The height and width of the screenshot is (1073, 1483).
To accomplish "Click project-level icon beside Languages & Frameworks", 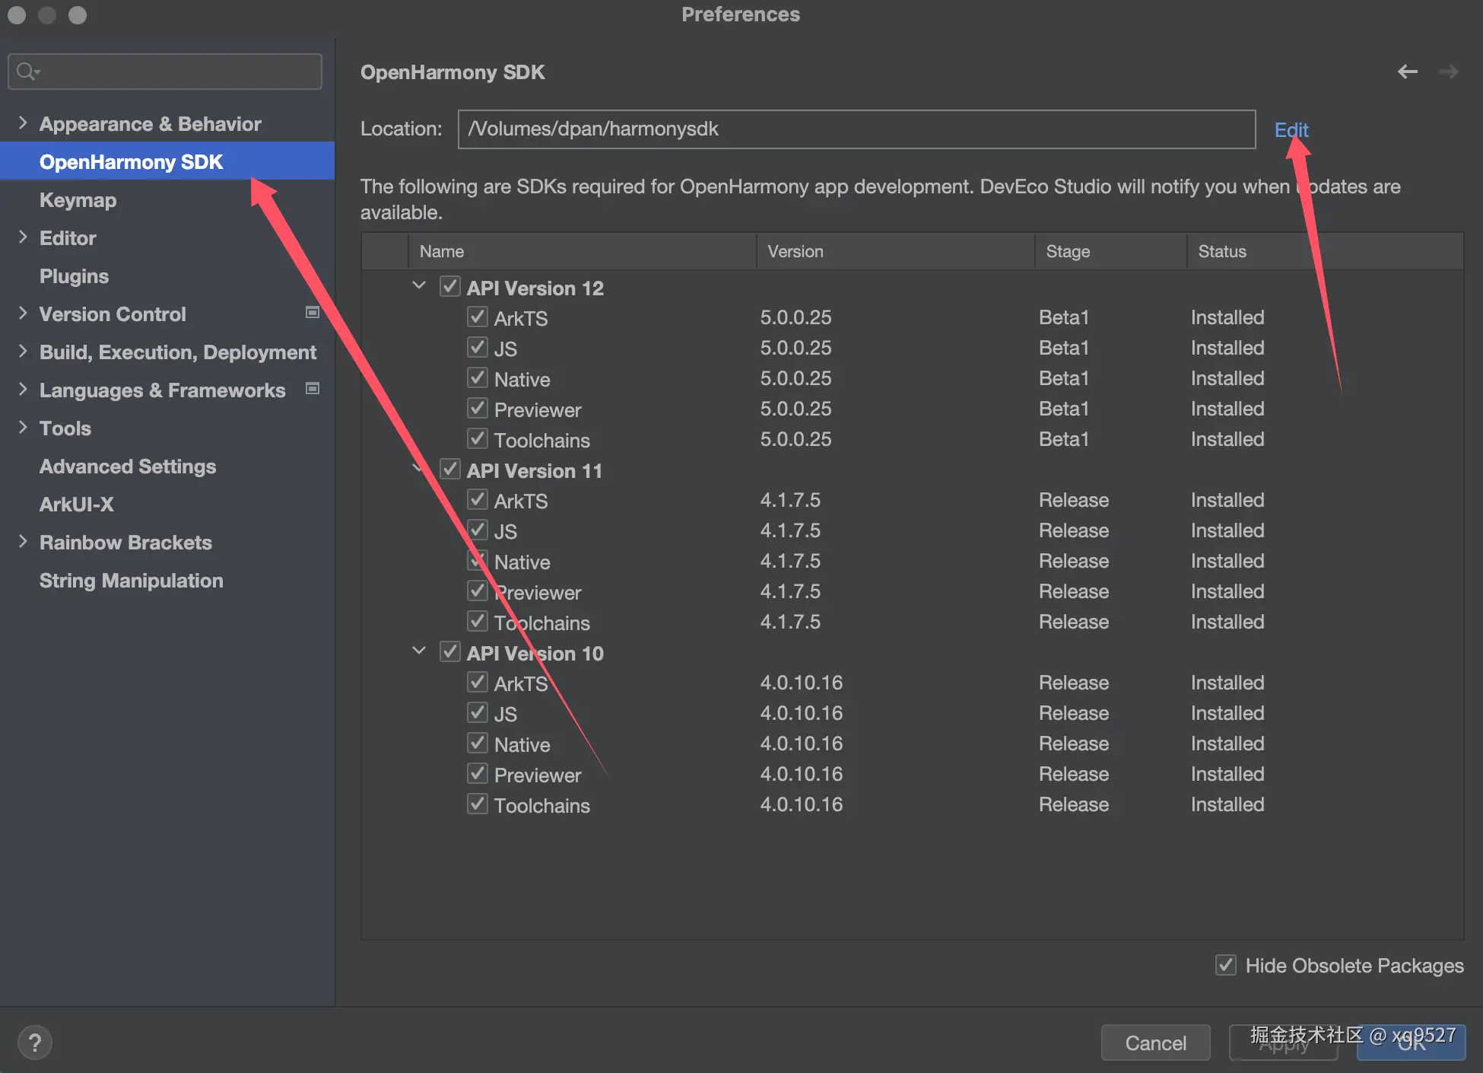I will click(x=312, y=389).
